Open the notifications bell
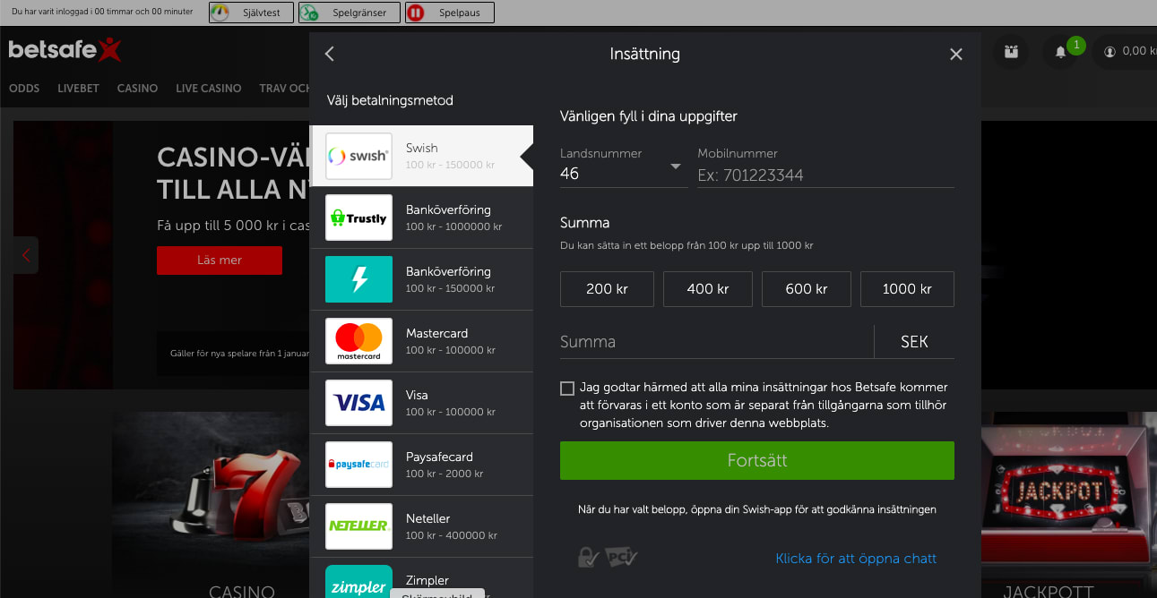This screenshot has height=598, width=1157. [1060, 52]
